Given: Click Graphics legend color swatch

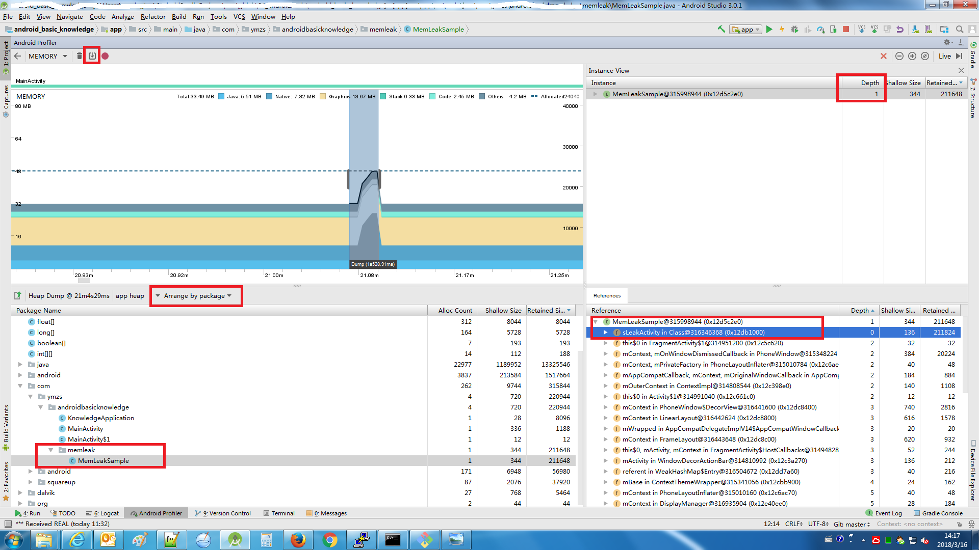Looking at the screenshot, I should (x=323, y=96).
